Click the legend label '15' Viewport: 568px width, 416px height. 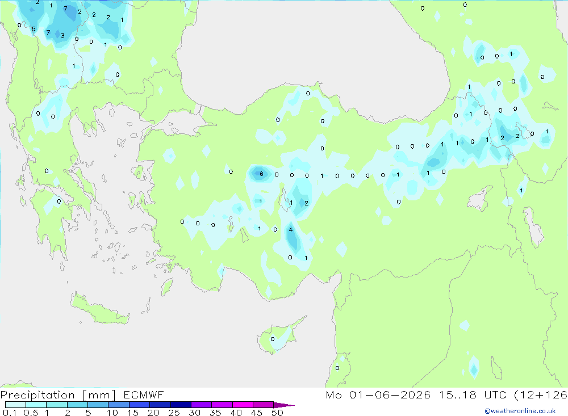pyautogui.click(x=133, y=413)
